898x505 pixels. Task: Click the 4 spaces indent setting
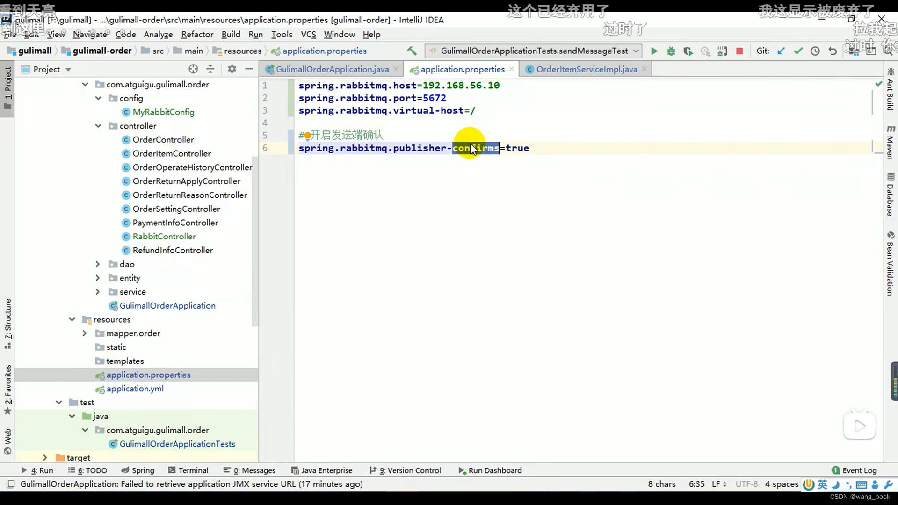click(x=782, y=484)
